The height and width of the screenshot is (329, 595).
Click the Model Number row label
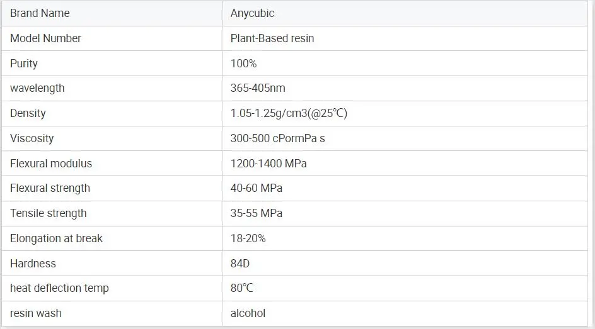45,38
